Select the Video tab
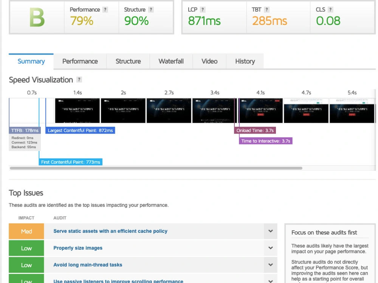 209,62
